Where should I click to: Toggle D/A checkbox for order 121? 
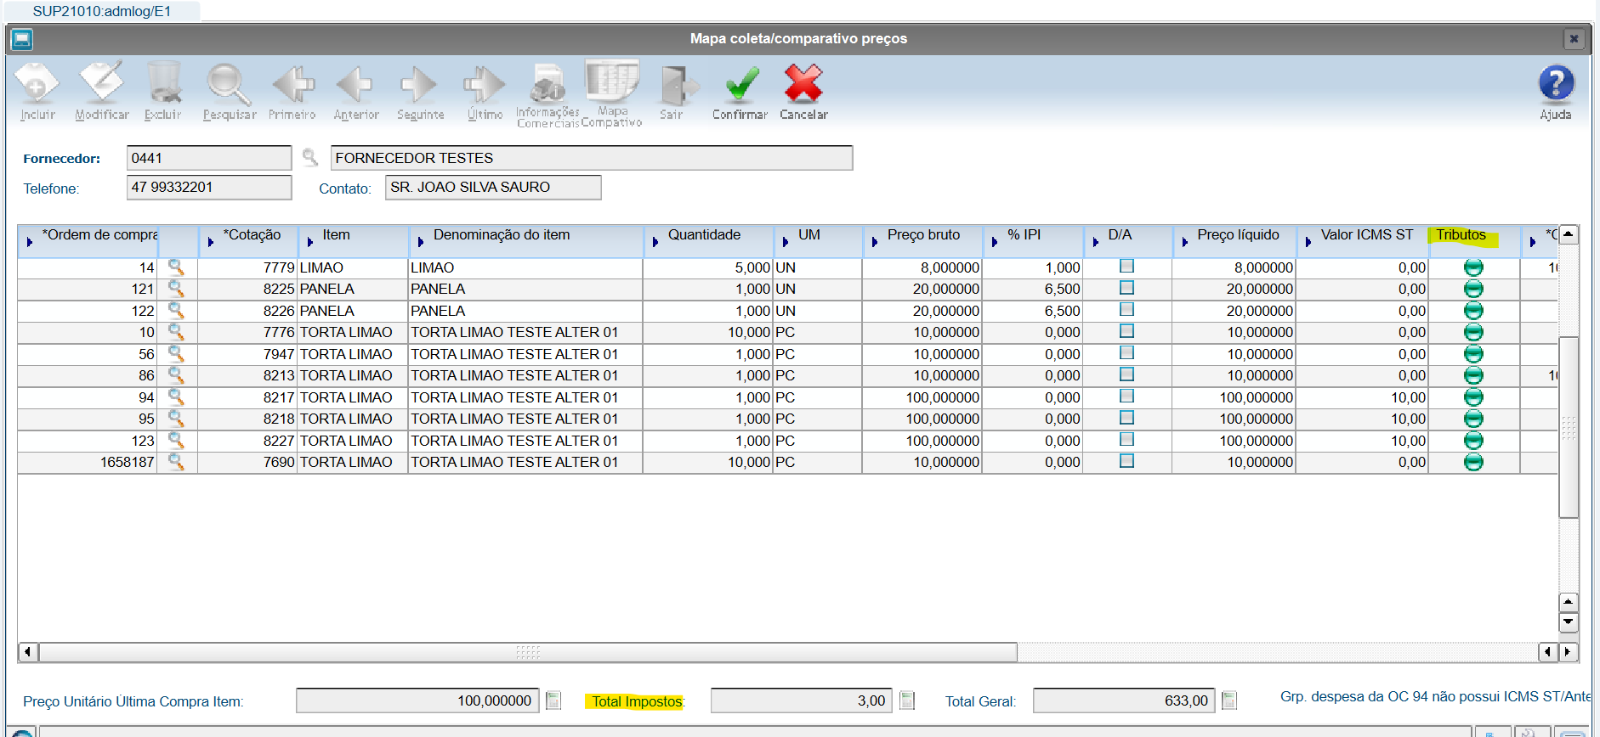click(x=1126, y=288)
